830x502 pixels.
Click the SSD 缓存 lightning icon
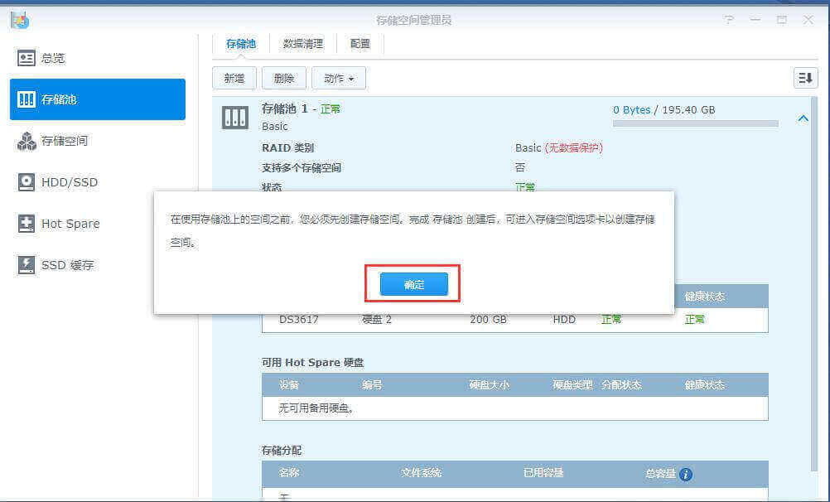click(x=26, y=265)
